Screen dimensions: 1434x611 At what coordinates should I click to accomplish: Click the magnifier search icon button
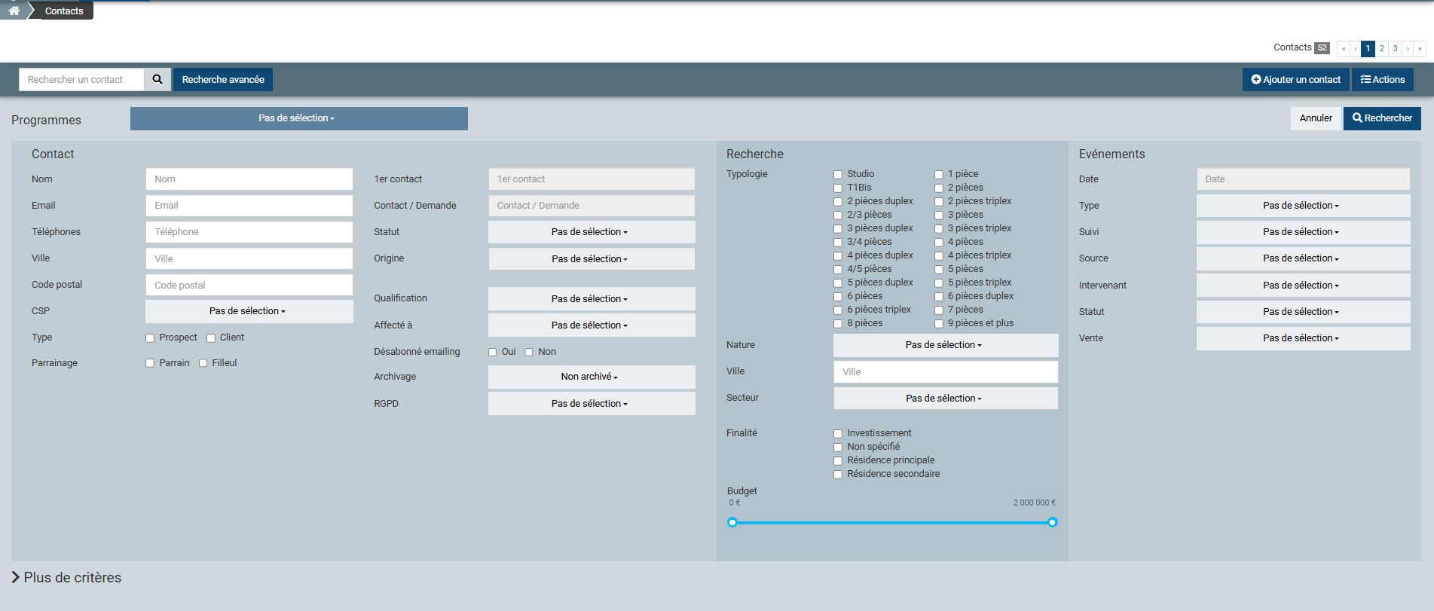click(157, 79)
